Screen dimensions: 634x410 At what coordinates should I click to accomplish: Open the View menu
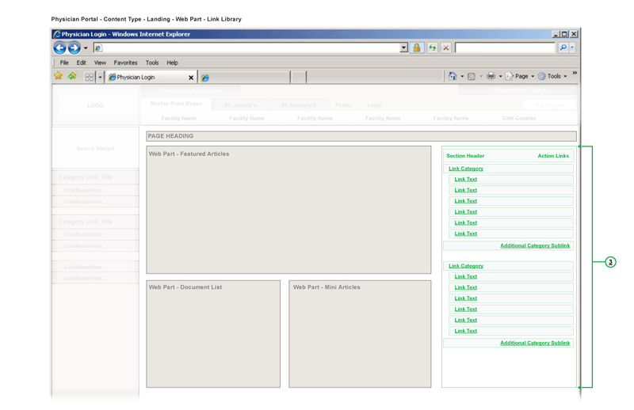point(100,63)
